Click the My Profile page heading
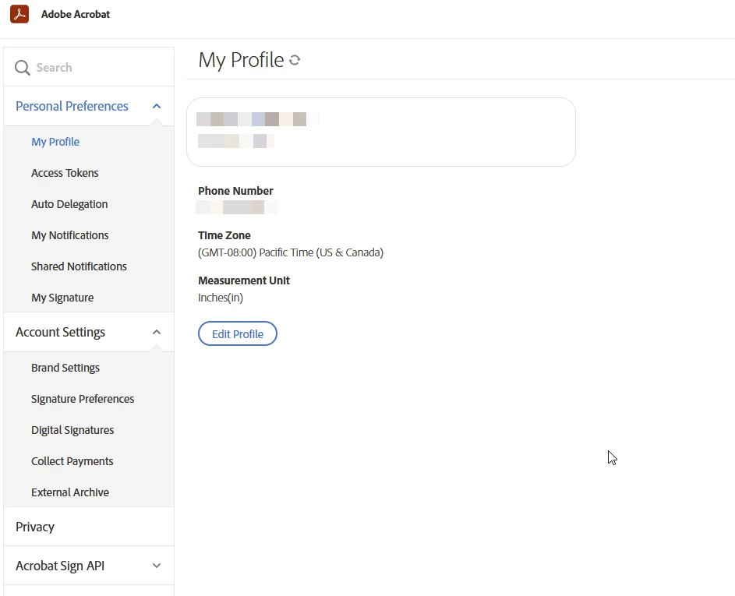Screen dimensions: 735x596 click(x=241, y=60)
